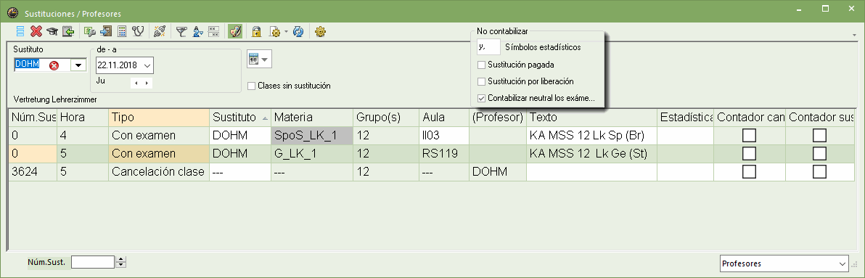Click text cell KA MSS 12 Lk Sp (Br)

(x=591, y=136)
